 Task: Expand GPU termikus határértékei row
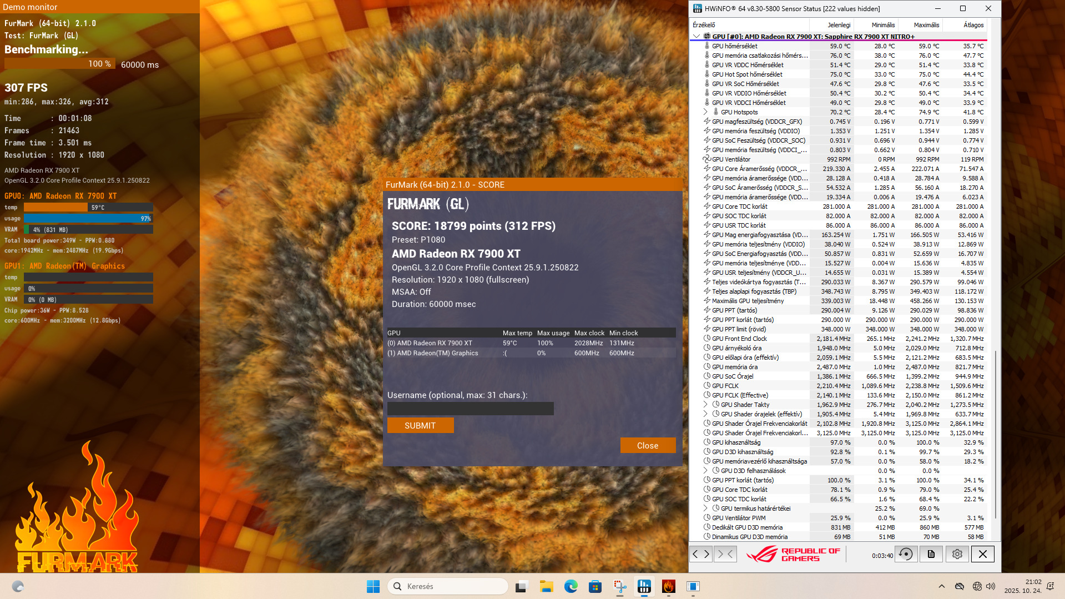pos(705,509)
